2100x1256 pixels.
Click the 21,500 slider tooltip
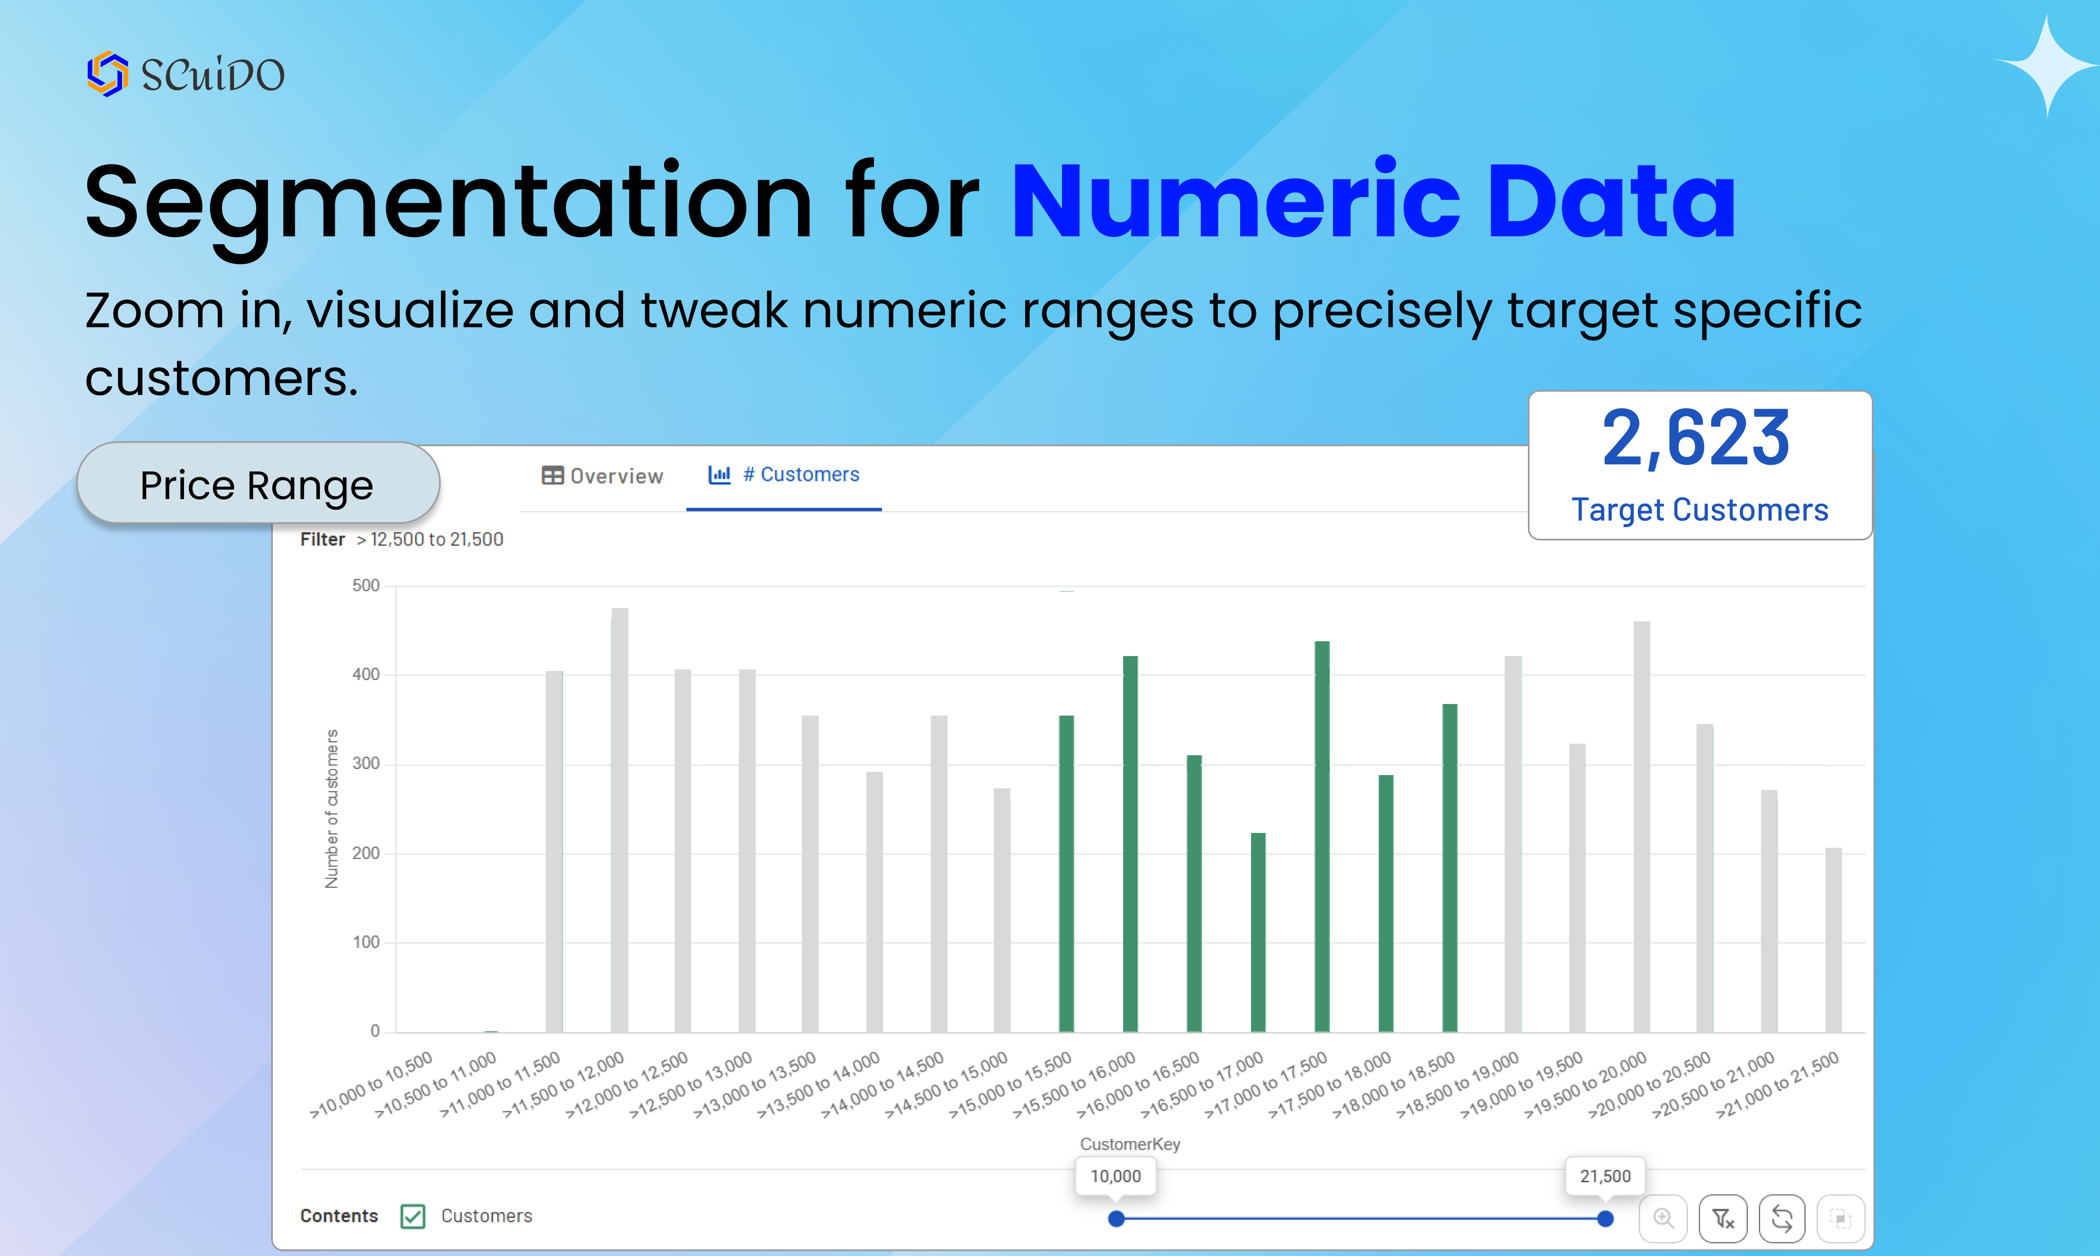[1605, 1176]
